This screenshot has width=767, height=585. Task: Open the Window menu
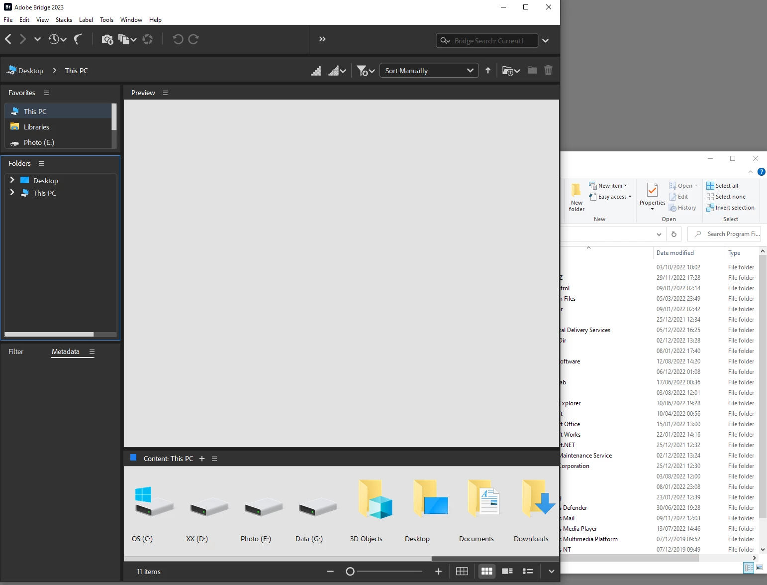131,20
